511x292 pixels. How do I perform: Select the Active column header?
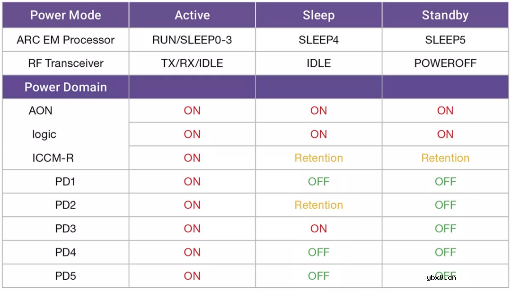pos(192,15)
